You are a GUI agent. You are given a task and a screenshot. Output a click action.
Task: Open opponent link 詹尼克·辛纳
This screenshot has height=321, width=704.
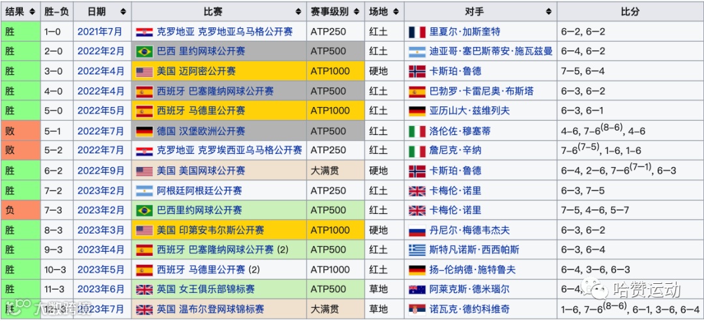coord(455,151)
